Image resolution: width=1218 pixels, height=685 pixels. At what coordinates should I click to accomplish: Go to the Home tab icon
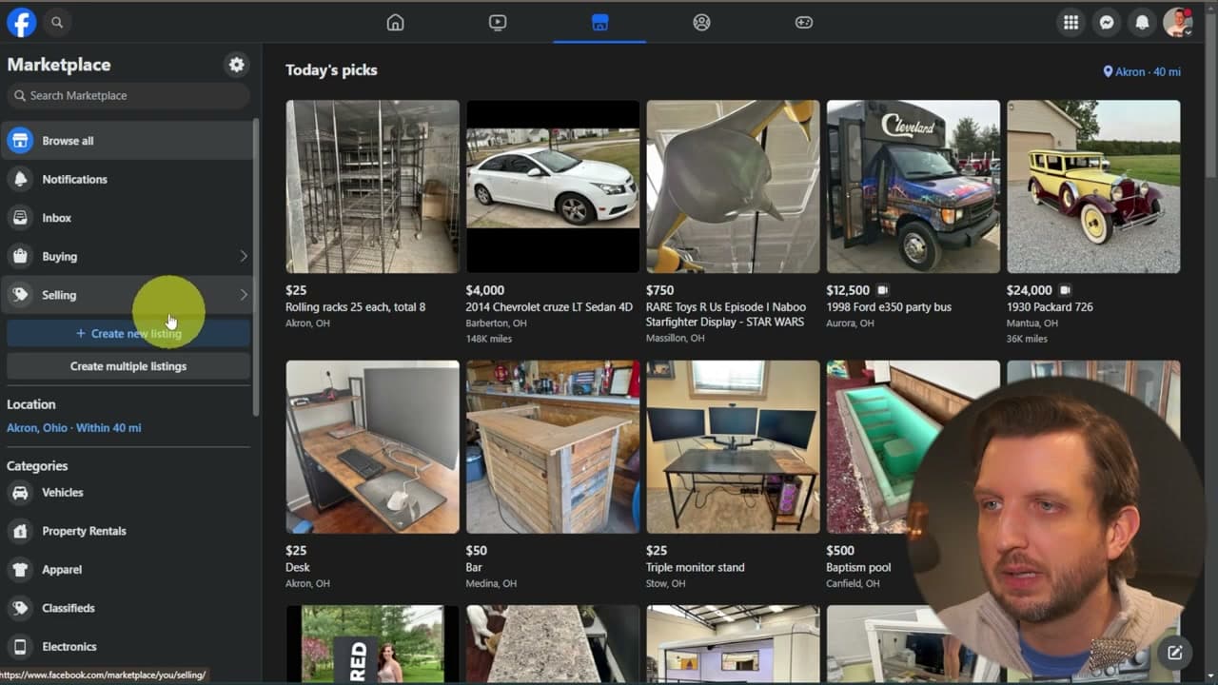pos(395,22)
